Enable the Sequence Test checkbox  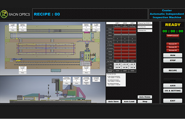[x=138, y=23]
